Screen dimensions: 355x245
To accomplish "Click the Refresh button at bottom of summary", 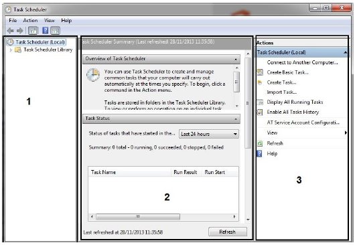I will (228, 232).
